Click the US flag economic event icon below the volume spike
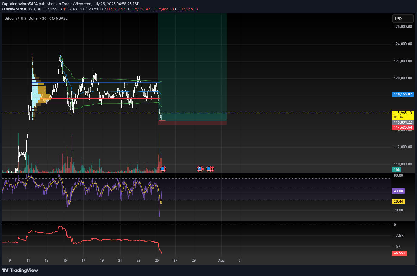The width and height of the screenshot is (417, 276). pos(163,169)
